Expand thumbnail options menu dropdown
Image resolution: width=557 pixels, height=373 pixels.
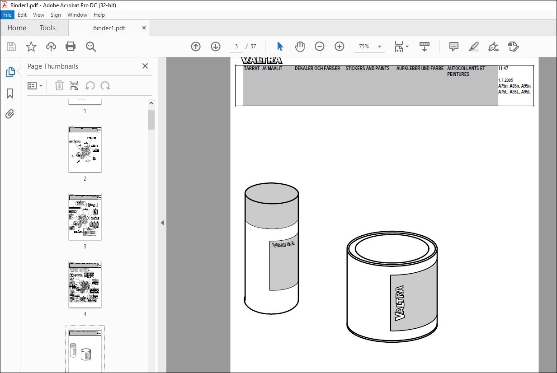[35, 85]
